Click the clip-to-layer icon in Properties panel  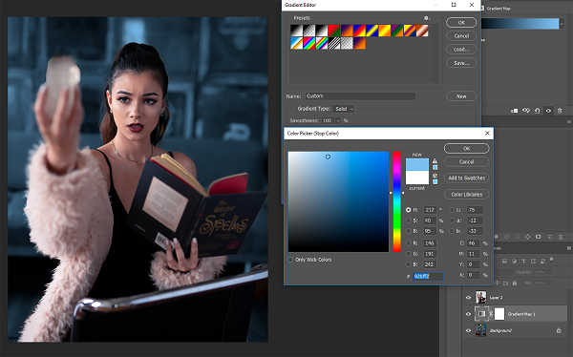[x=515, y=111]
